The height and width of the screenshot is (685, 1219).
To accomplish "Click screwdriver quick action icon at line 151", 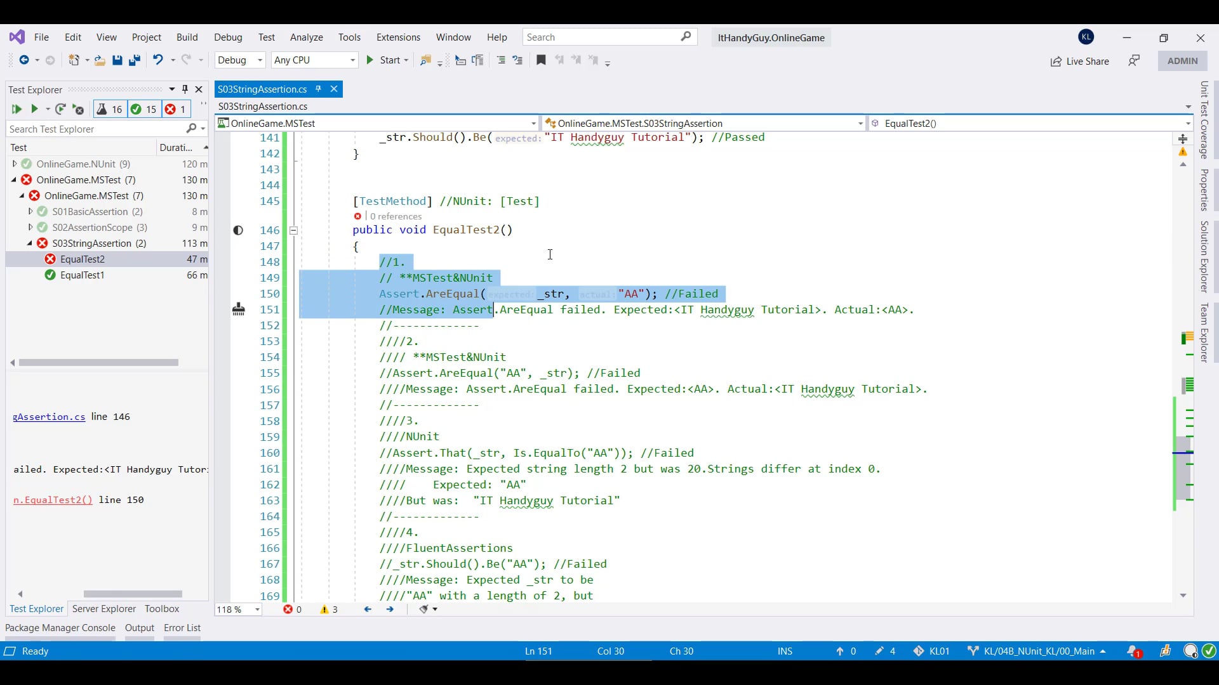I will click(239, 310).
